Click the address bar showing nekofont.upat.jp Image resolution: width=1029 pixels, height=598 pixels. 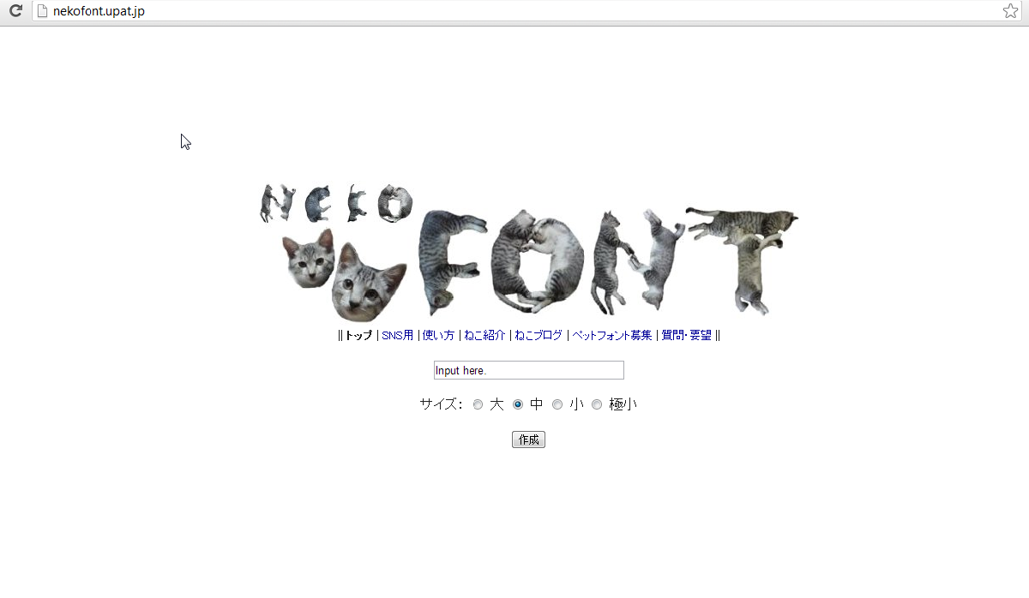514,11
